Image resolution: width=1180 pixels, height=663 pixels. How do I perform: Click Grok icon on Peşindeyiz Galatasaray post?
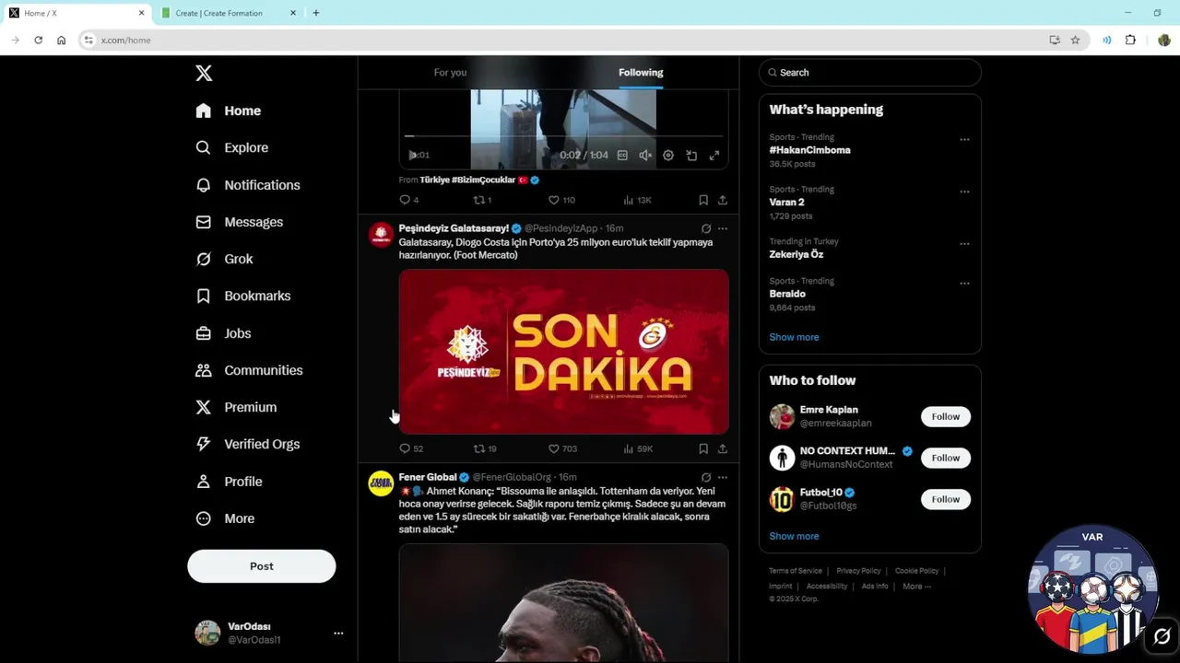(706, 228)
